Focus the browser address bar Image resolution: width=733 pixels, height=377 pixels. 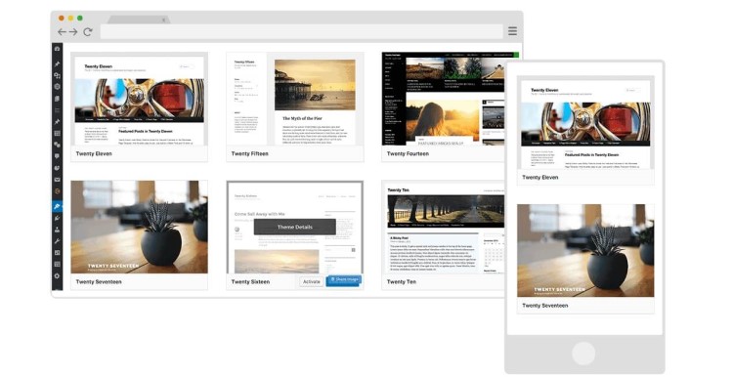pos(301,31)
